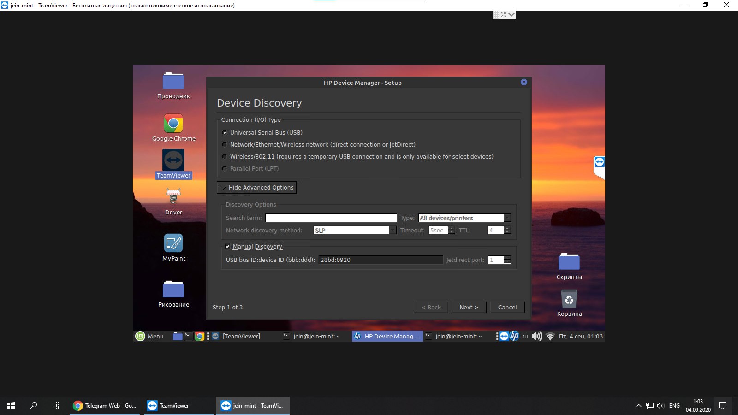The image size is (738, 415).
Task: Click the Mint panel clock Пт, 4 сен
Action: pyautogui.click(x=581, y=336)
